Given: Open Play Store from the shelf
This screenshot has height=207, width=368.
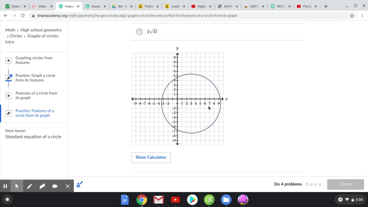Looking at the screenshot, I should [x=192, y=200].
